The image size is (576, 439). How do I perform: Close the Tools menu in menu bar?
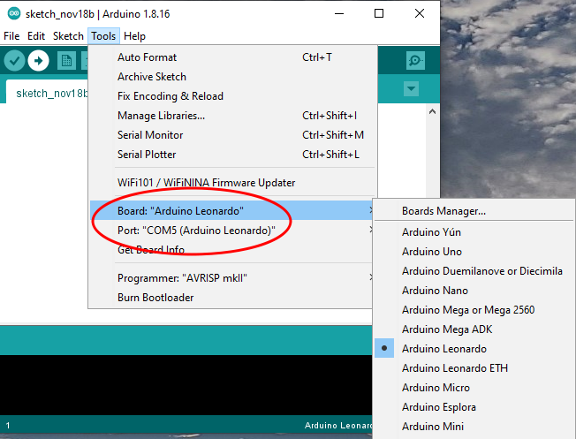click(103, 36)
